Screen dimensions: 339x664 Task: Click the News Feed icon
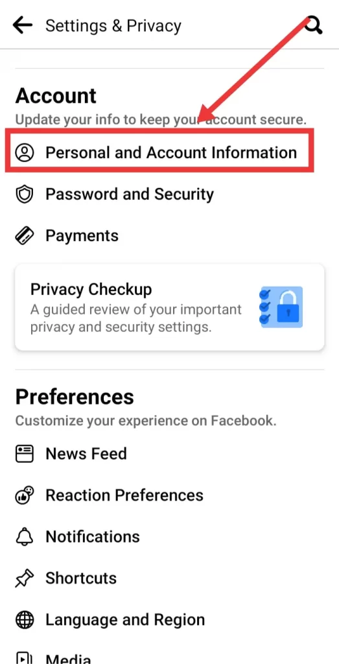click(x=25, y=453)
